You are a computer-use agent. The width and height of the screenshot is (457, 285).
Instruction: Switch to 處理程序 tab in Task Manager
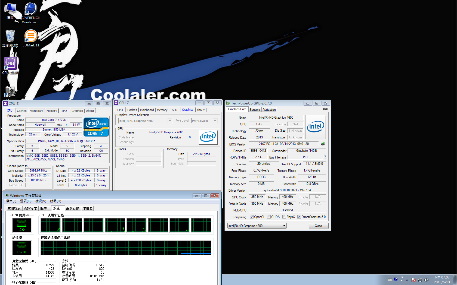[30, 209]
